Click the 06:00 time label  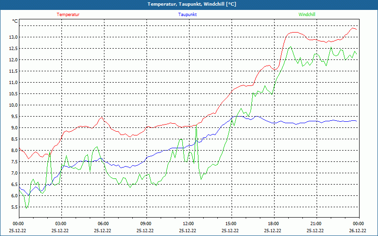point(104,224)
